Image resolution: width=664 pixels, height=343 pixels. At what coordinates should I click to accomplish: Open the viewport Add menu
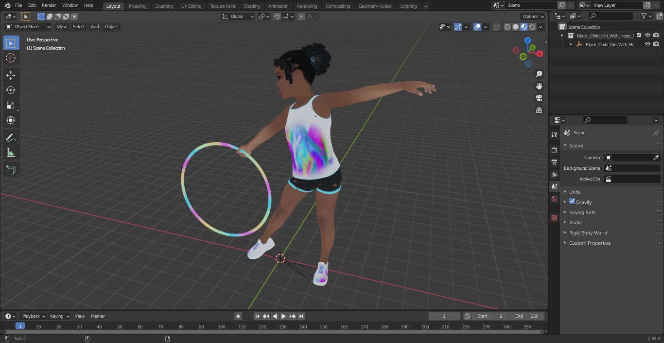coord(95,27)
